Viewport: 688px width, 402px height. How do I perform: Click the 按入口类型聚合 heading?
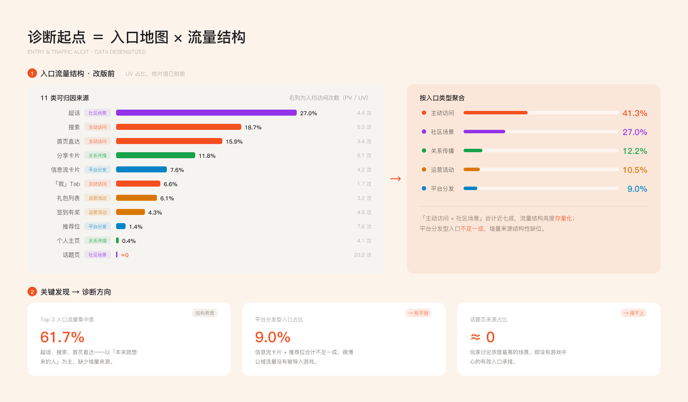click(x=442, y=98)
